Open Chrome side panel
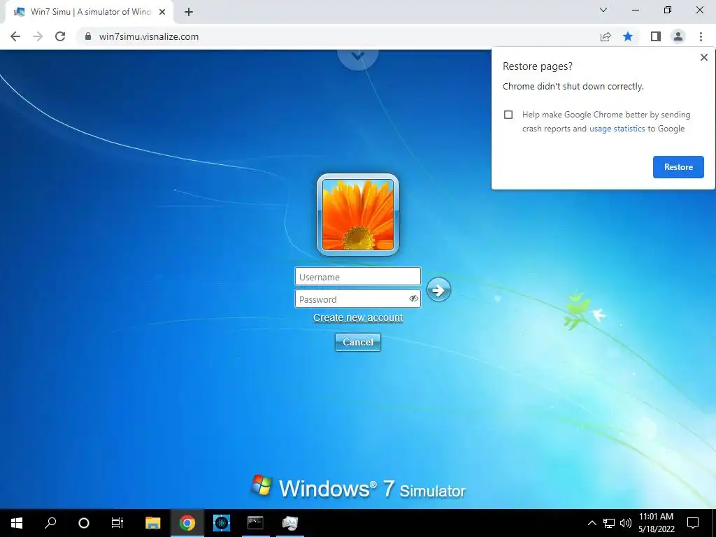This screenshot has height=537, width=716. click(656, 36)
